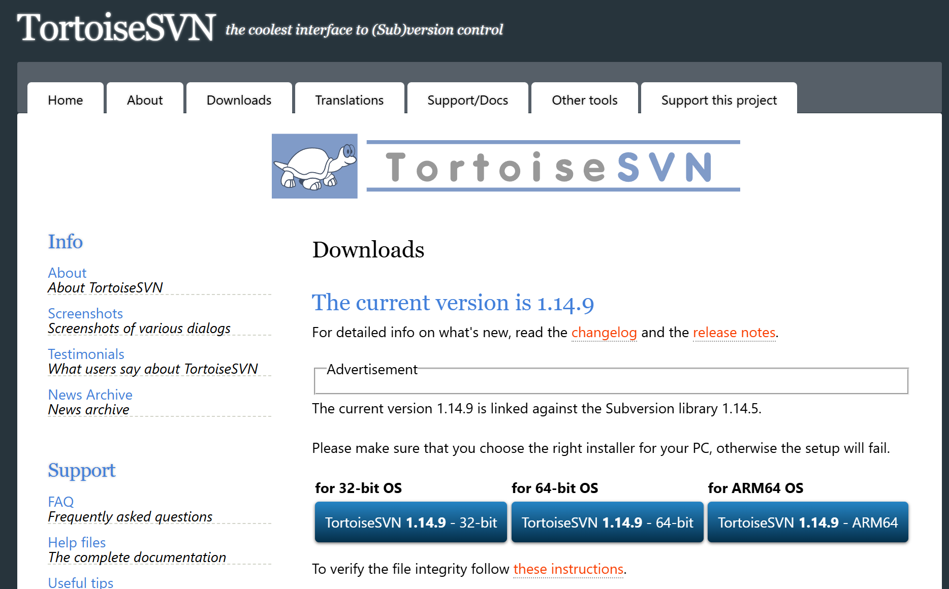The width and height of the screenshot is (949, 589).
Task: Open the Other tools tab
Action: click(584, 100)
